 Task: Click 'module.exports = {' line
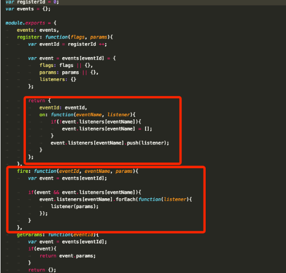[31, 23]
